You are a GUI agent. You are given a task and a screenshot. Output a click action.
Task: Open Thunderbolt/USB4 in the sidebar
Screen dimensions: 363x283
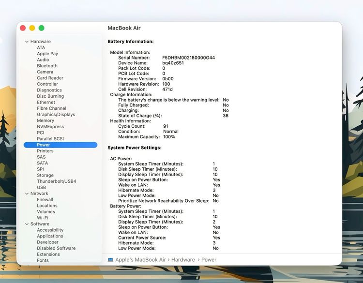click(57, 181)
